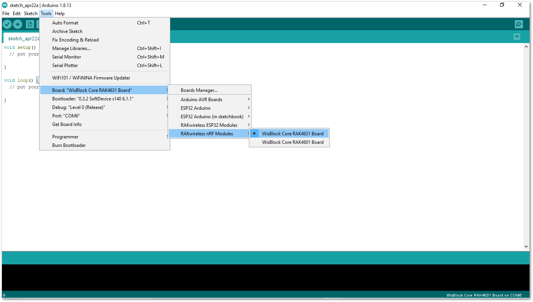Select Fix Encoding & Reload

[105, 40]
